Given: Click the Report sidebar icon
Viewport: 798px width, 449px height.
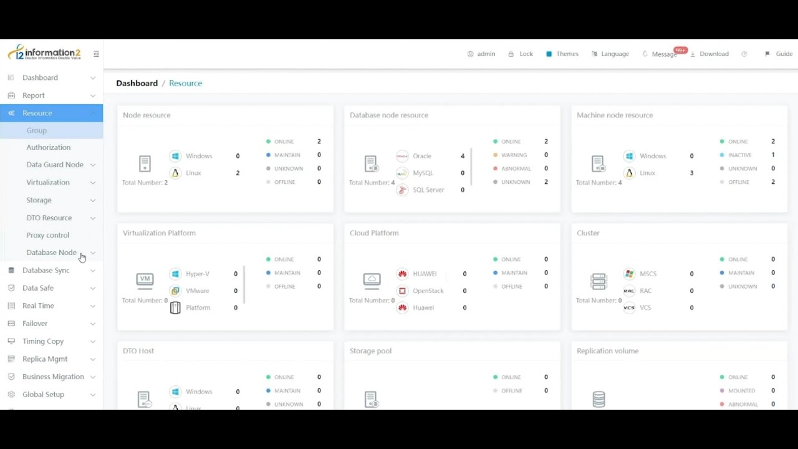Looking at the screenshot, I should pyautogui.click(x=11, y=95).
